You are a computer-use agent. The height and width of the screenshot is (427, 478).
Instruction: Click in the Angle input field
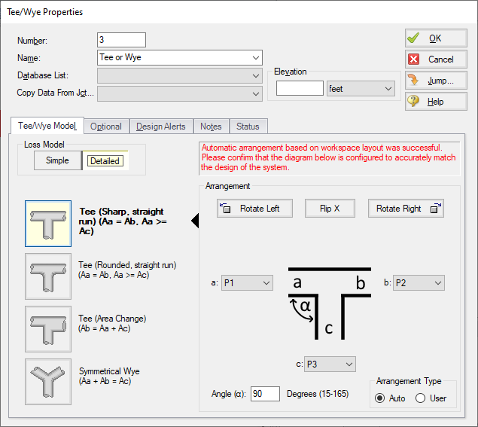(265, 394)
